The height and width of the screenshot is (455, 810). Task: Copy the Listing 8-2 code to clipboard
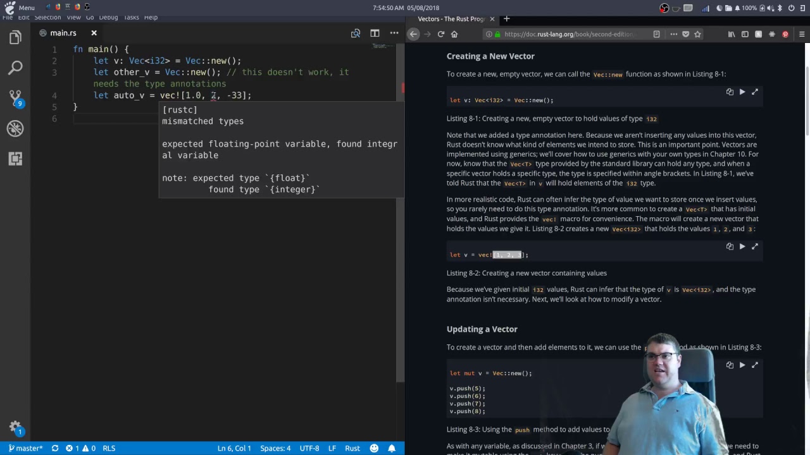730,246
